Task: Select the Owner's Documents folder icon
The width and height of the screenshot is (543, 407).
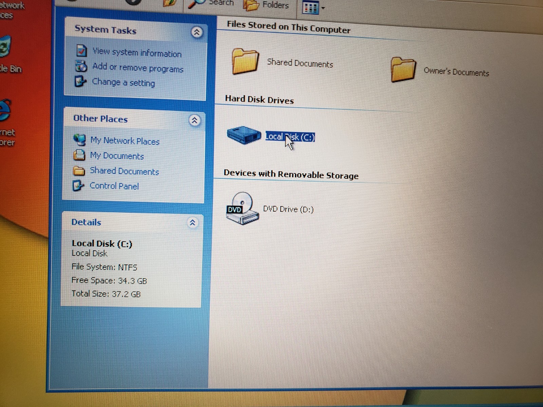Action: (403, 70)
